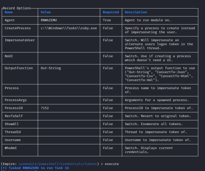The height and width of the screenshot is (171, 205).
Task: Click the Name column header
Action: click(x=9, y=12)
